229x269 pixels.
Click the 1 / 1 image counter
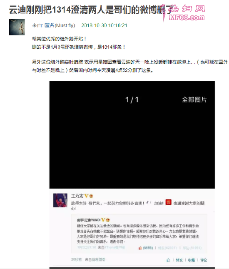[132, 100]
